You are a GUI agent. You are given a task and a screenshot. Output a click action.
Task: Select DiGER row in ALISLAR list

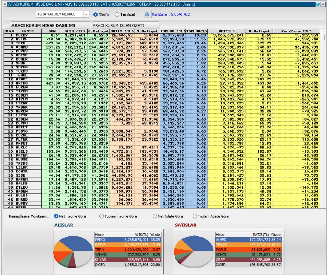pyautogui.click(x=128, y=265)
